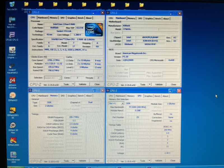Viewport: 224px width, 168px height.
Task: Click module manufacturer G.Skill field
Action: point(137,110)
